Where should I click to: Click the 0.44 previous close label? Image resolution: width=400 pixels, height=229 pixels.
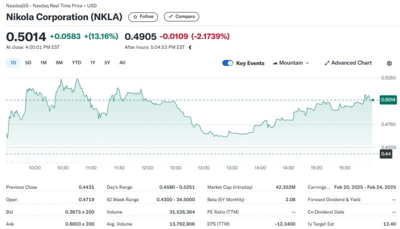(385, 154)
